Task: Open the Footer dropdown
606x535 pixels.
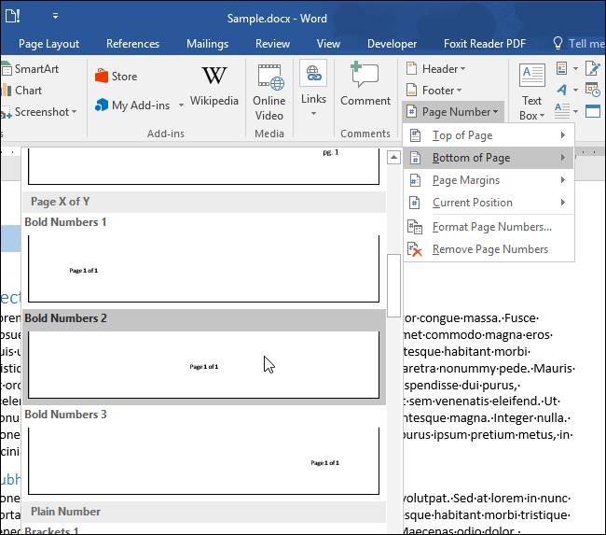Action: click(x=434, y=91)
